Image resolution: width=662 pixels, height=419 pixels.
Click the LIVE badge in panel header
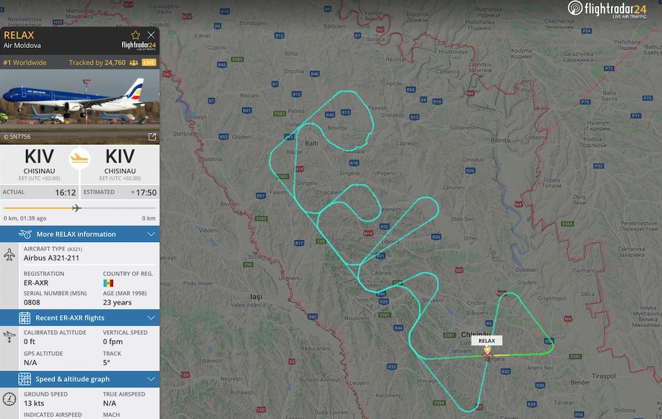(x=148, y=63)
